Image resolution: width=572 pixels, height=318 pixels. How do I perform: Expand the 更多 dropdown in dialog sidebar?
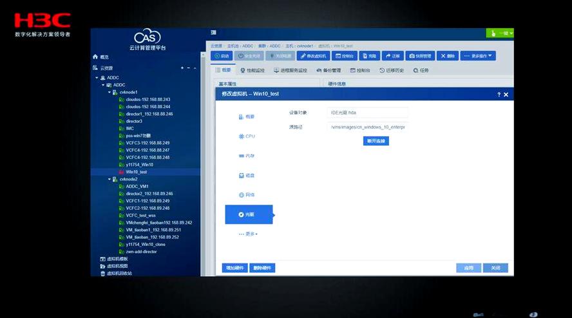[x=249, y=234]
